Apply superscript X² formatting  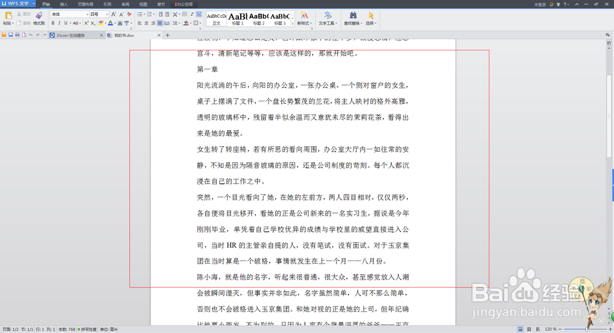pos(86,23)
